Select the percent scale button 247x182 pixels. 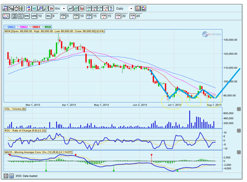[x=111, y=8]
